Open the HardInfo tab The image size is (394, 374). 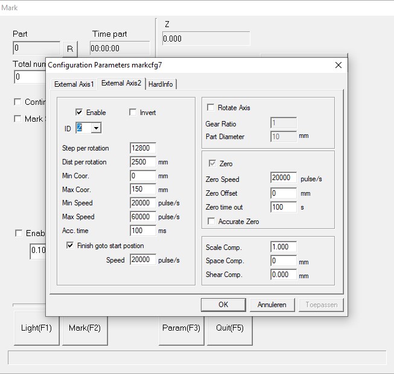(x=160, y=84)
